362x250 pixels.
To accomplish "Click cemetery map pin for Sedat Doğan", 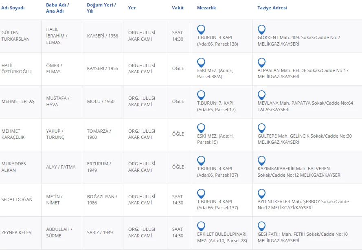I will (201, 193).
